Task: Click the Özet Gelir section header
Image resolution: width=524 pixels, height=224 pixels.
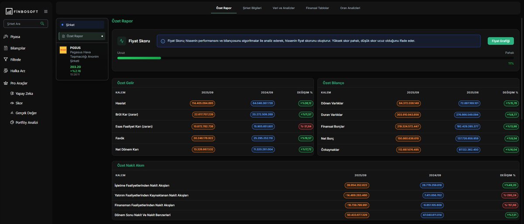Action: point(125,83)
